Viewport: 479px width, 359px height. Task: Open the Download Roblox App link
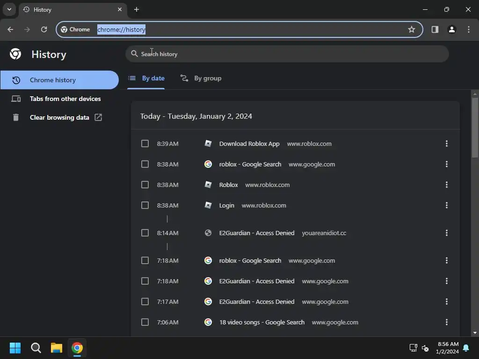(249, 144)
